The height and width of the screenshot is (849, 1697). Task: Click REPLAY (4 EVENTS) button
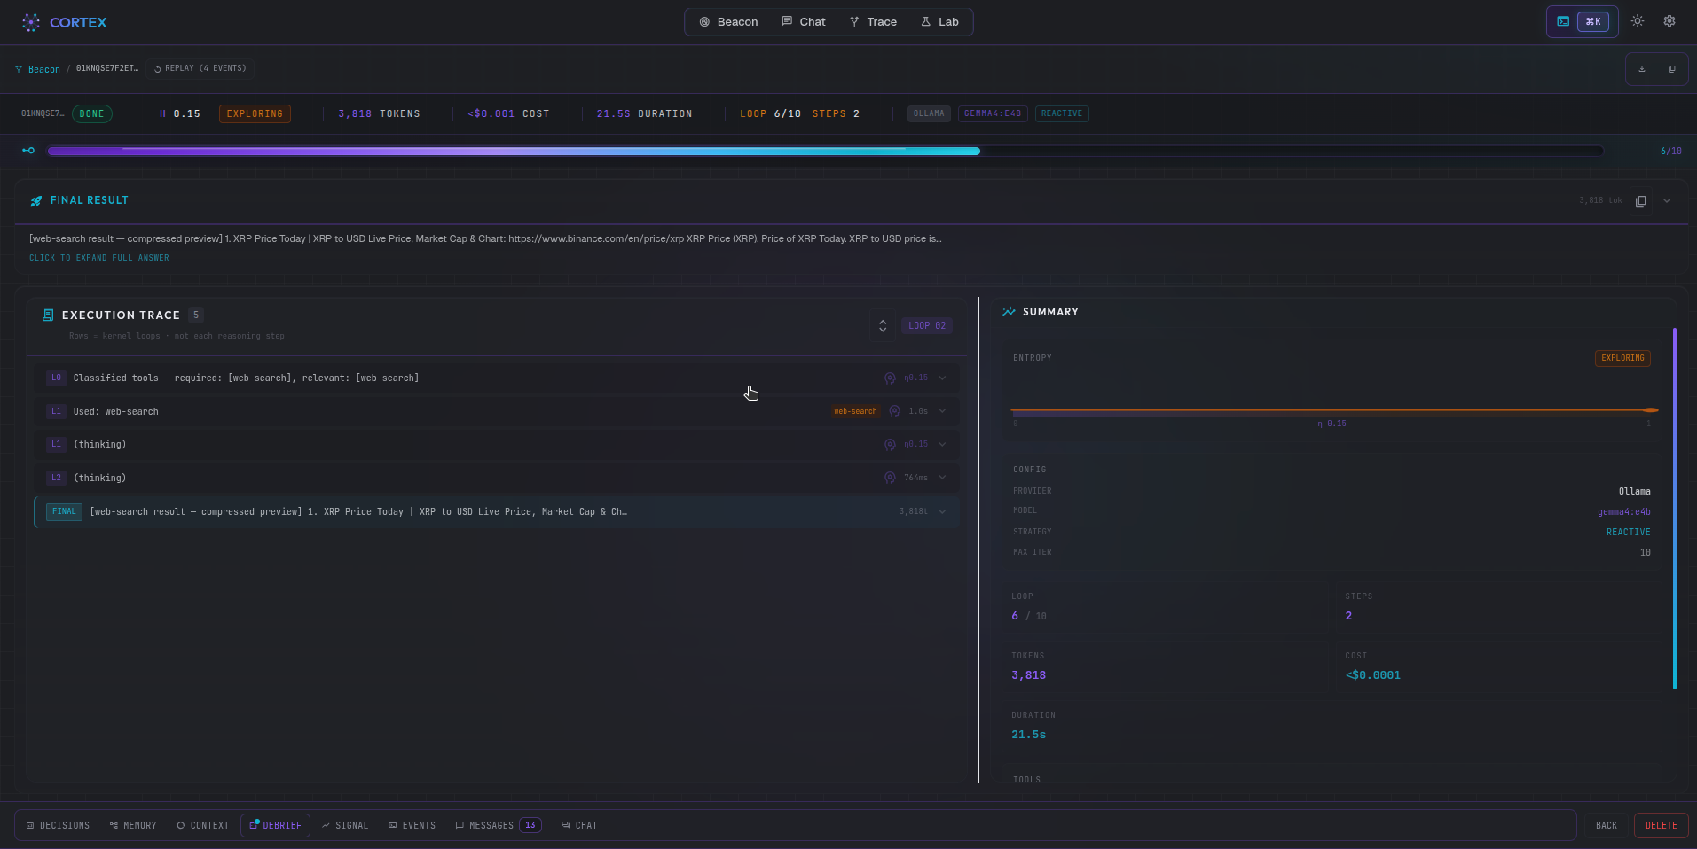[x=200, y=68]
